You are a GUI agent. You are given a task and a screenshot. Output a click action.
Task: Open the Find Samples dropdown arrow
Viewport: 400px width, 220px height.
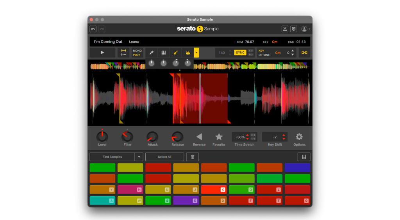[x=139, y=157]
